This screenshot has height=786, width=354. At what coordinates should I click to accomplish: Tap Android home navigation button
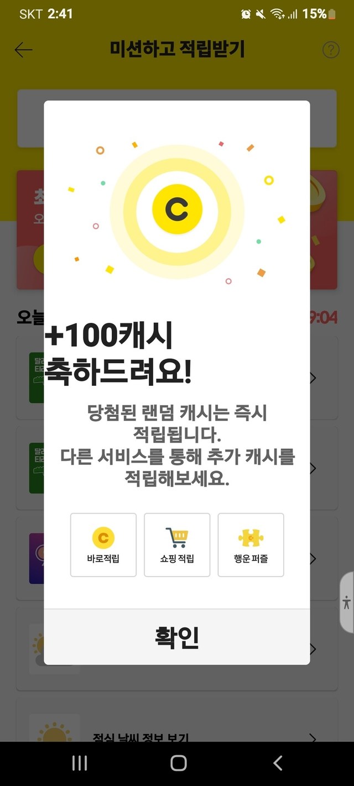coord(178,763)
